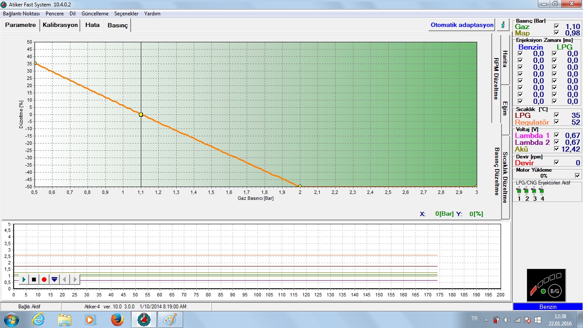Image resolution: width=583 pixels, height=328 pixels.
Task: Click the power plug tray icon
Action: tap(496, 319)
